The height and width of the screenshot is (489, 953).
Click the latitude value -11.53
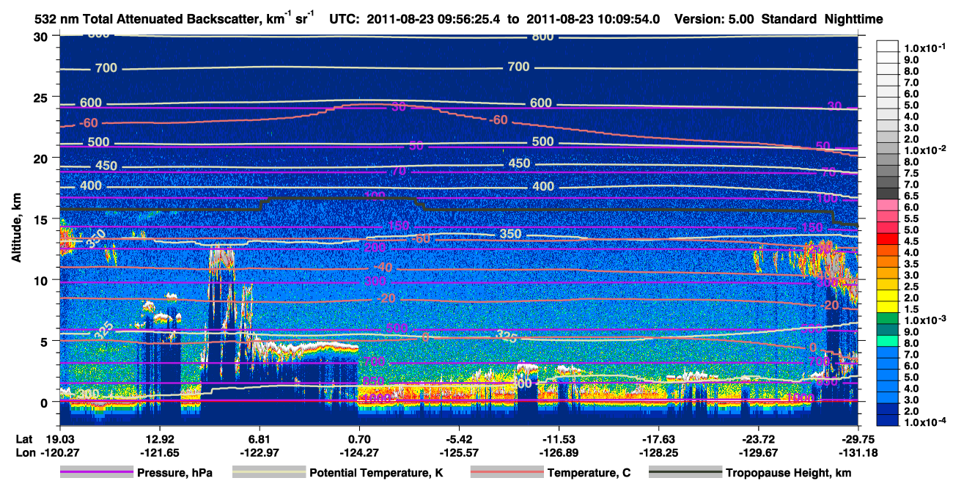click(x=559, y=438)
